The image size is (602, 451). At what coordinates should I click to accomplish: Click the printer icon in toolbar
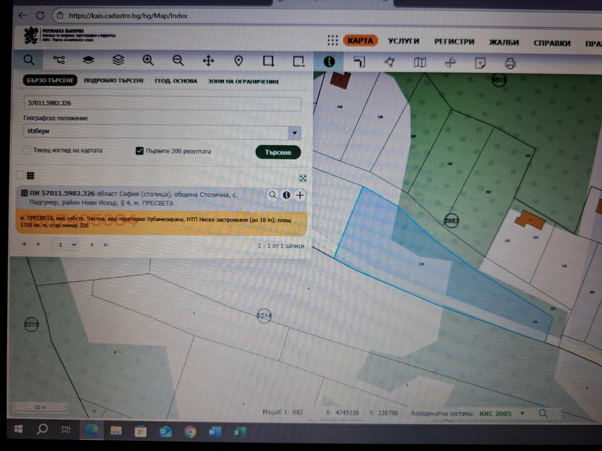click(x=510, y=63)
